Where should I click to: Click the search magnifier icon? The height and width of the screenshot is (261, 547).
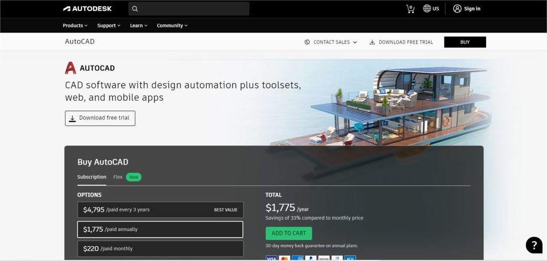click(135, 9)
